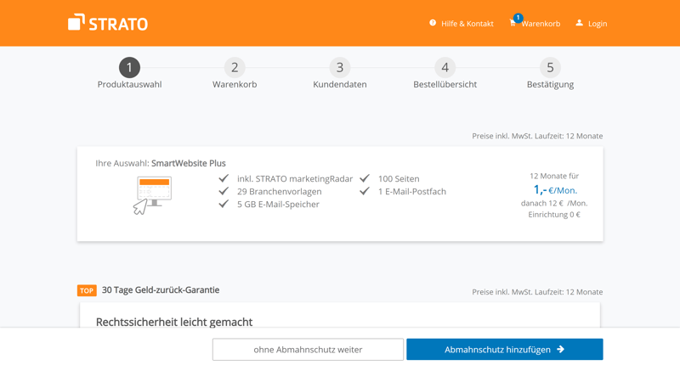
Task: Open the Warenkorb cart icon
Action: click(513, 22)
